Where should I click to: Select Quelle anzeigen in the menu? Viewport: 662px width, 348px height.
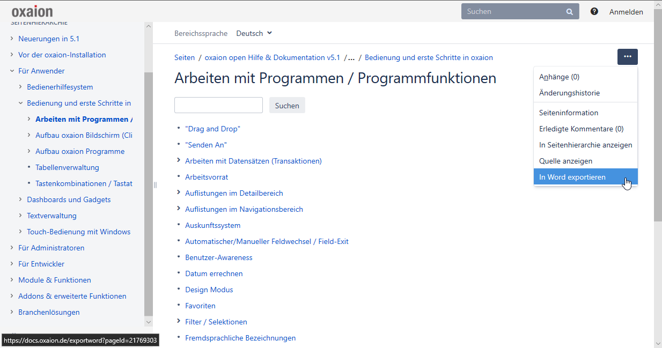(x=565, y=161)
